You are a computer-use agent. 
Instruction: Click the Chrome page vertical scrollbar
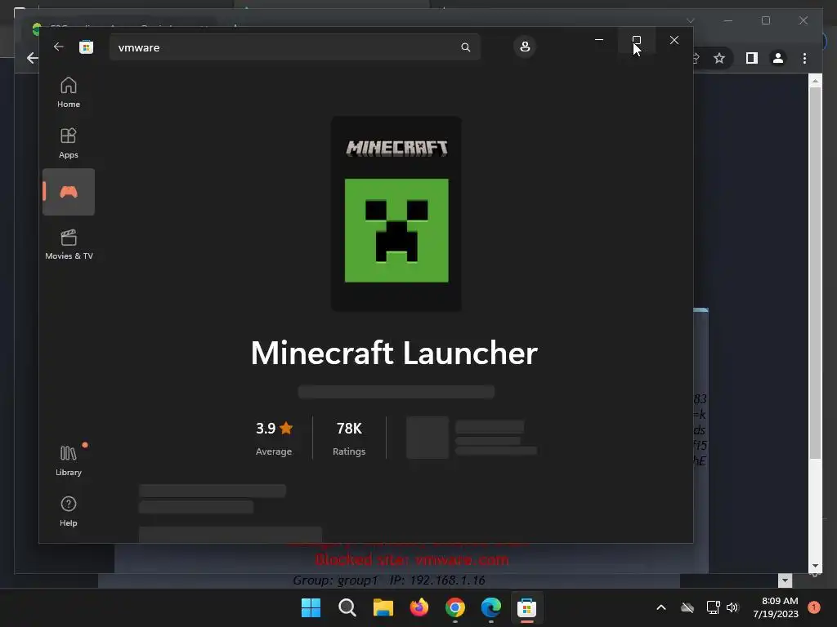click(815, 272)
